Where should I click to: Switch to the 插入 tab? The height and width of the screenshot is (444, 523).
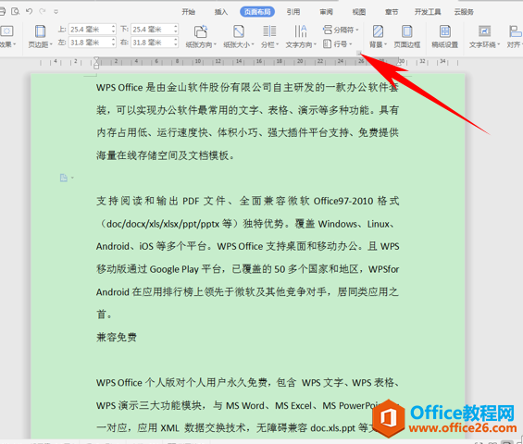(221, 12)
